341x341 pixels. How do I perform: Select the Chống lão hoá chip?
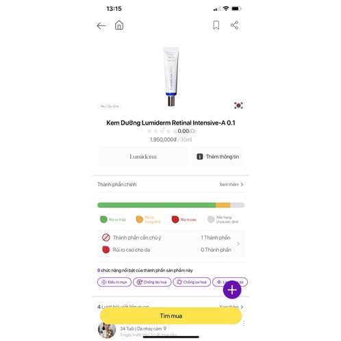click(x=152, y=282)
